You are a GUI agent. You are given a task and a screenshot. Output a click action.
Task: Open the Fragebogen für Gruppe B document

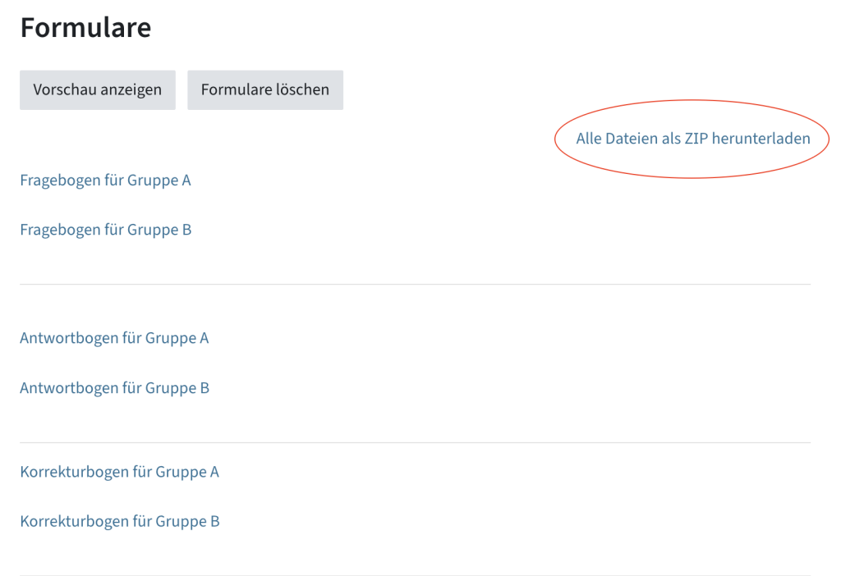click(x=105, y=229)
